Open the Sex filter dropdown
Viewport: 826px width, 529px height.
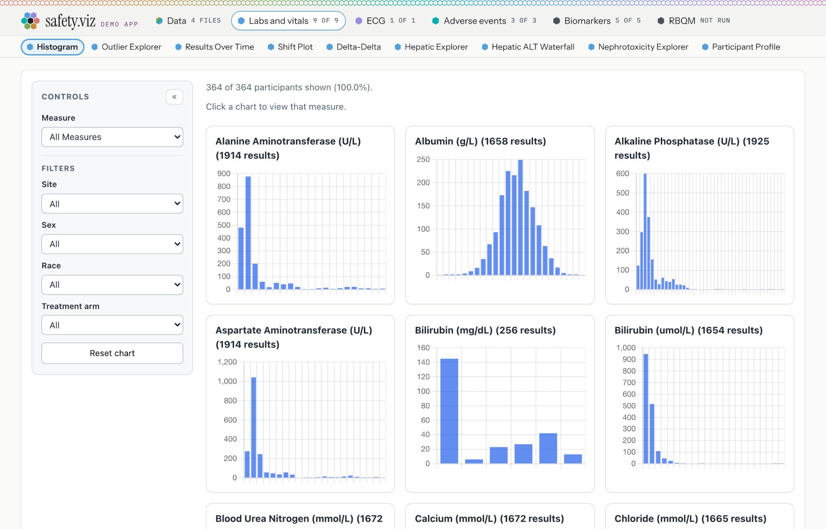[112, 244]
